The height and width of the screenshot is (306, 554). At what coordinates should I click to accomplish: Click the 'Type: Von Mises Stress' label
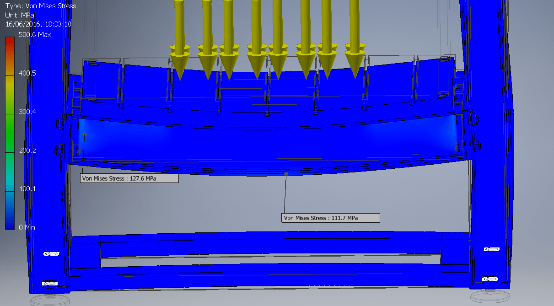[41, 6]
